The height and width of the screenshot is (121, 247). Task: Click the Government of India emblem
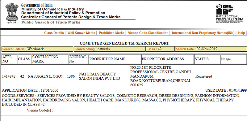pos(12,14)
